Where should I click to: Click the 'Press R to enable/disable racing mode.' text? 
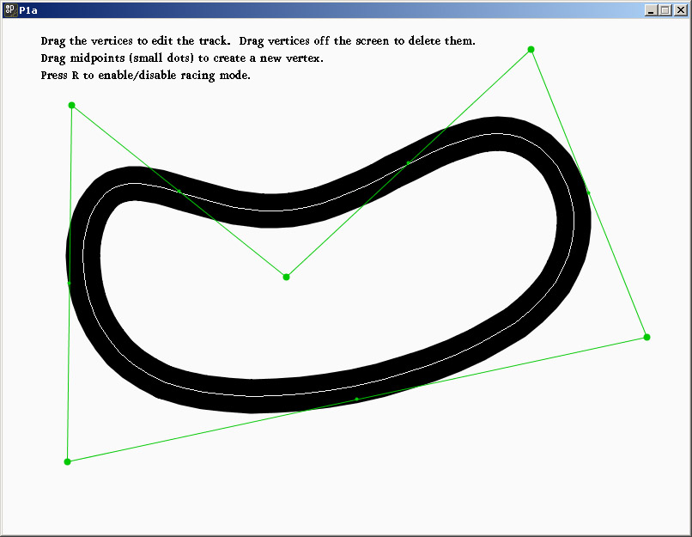pyautogui.click(x=146, y=76)
